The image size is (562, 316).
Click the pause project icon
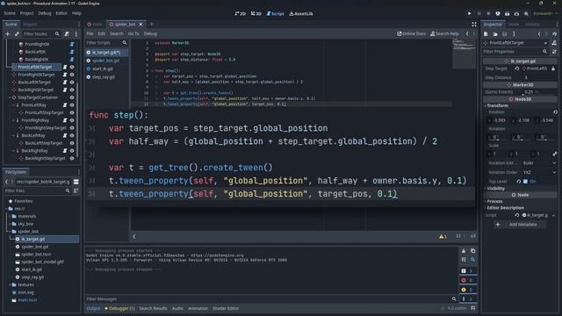point(479,14)
